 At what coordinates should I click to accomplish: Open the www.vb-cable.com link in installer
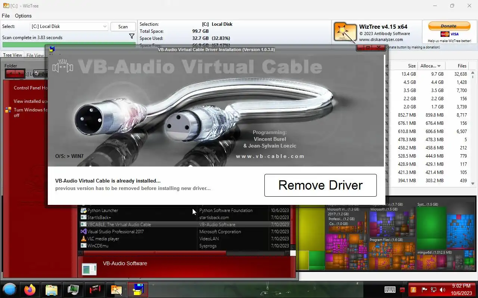[x=270, y=156]
